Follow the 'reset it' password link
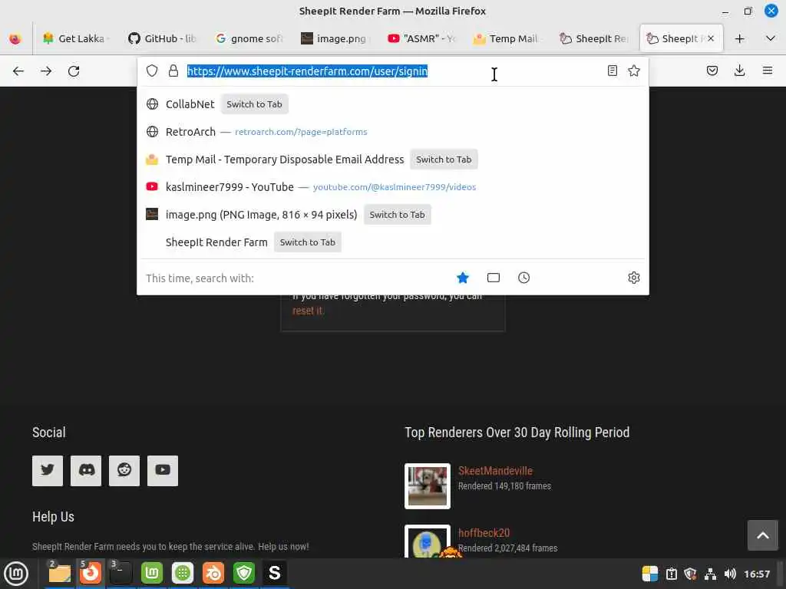786x589 pixels. (x=308, y=311)
